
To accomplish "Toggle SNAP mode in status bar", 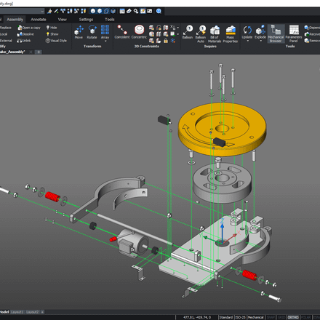I will tap(271, 317).
